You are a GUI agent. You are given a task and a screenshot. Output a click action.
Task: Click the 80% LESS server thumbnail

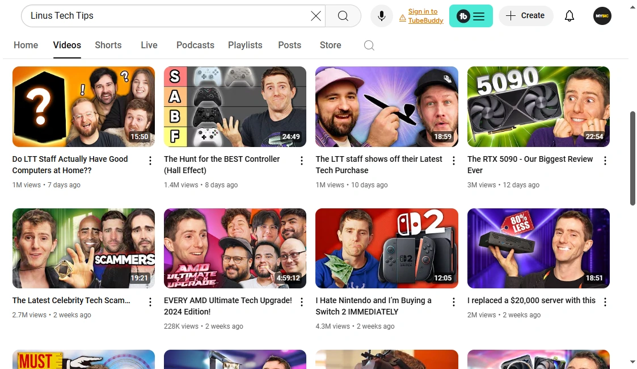coord(538,248)
